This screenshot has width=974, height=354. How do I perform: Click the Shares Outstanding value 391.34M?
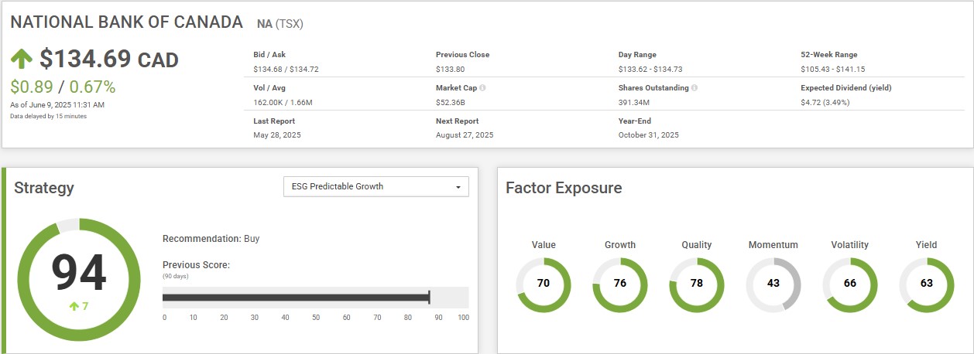(x=634, y=102)
